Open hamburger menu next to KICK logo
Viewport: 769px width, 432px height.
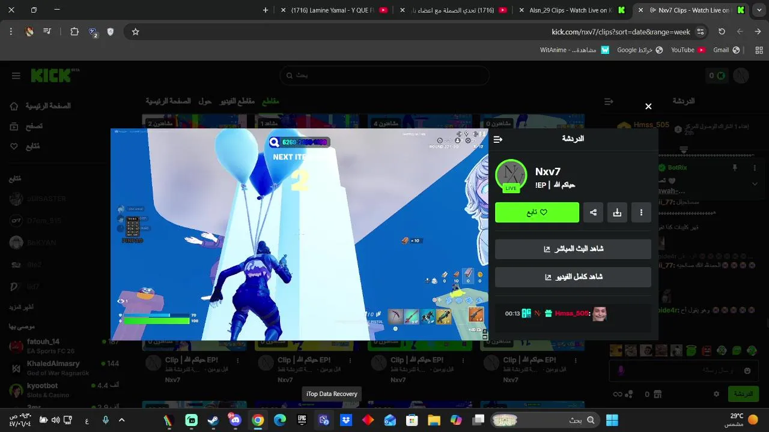[16, 76]
